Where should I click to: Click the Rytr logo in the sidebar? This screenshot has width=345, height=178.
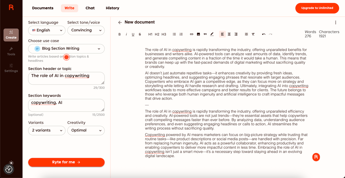11,7
